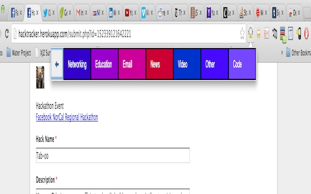Choose the Other category
The image size is (311, 194).
pyautogui.click(x=215, y=64)
